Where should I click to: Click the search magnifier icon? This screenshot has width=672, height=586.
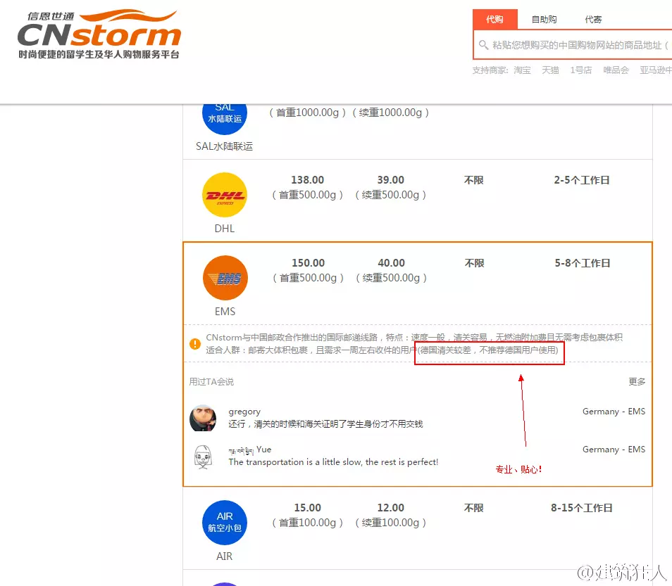pos(483,45)
